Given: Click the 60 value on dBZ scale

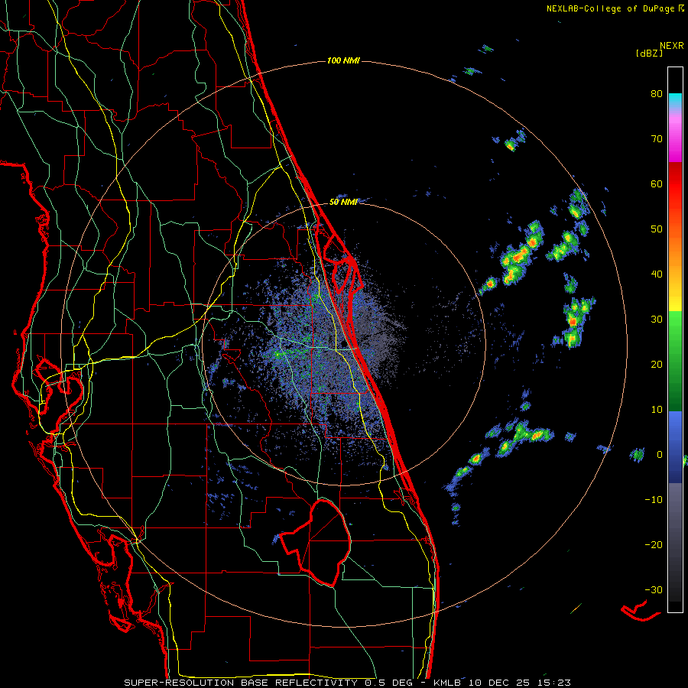Looking at the screenshot, I should point(657,183).
